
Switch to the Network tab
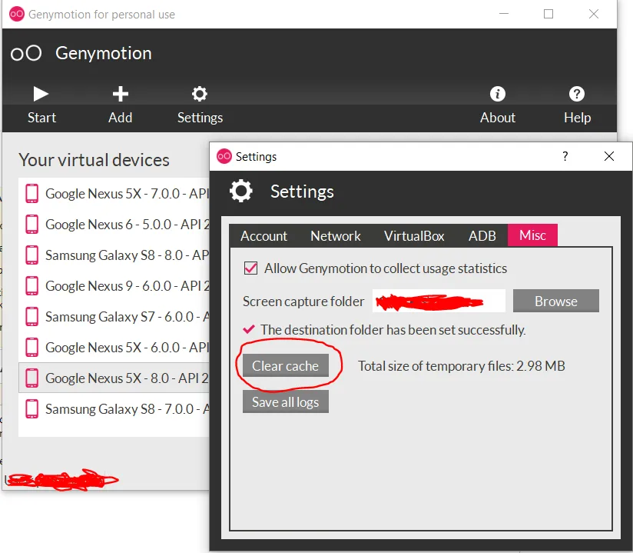[x=336, y=235]
